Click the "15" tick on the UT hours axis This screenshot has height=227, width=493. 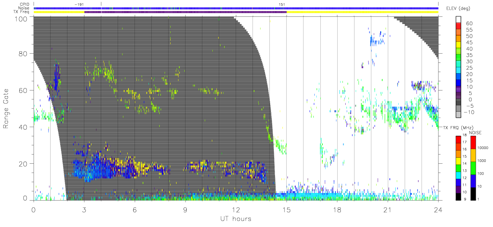tap(286, 210)
